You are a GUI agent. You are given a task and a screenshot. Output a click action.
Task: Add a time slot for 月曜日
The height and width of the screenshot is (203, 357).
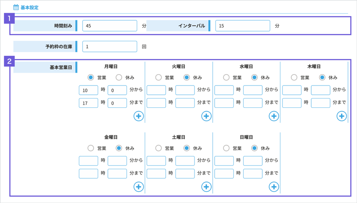(x=139, y=116)
